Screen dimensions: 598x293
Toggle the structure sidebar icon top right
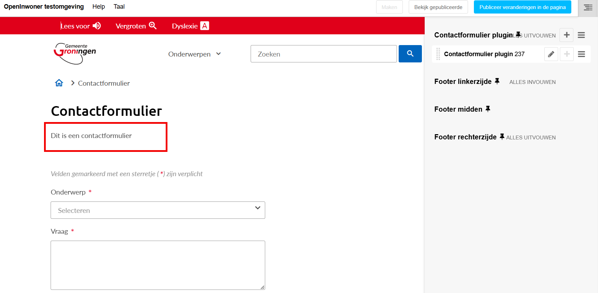(x=588, y=7)
